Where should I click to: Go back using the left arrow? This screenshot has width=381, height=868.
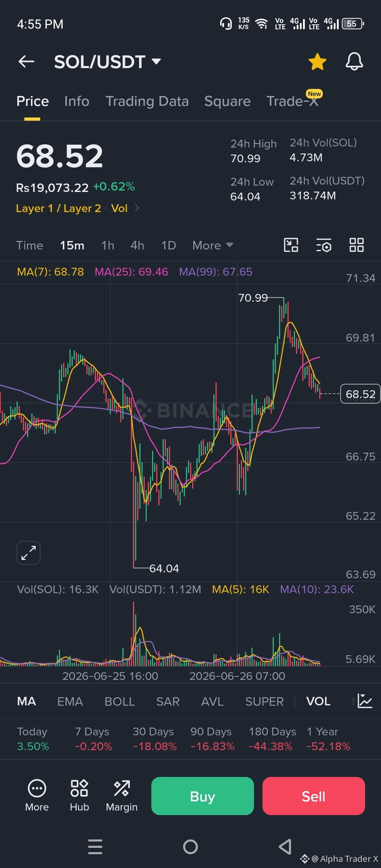tap(26, 61)
